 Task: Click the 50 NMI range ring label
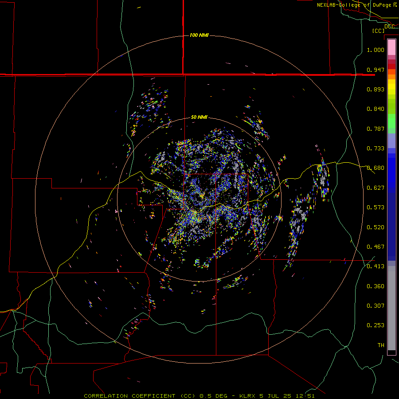pyautogui.click(x=199, y=117)
